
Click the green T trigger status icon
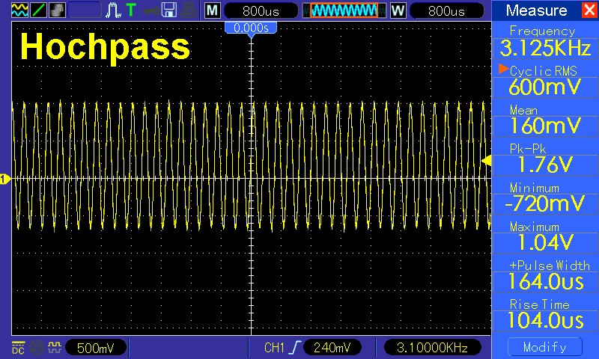pos(131,10)
